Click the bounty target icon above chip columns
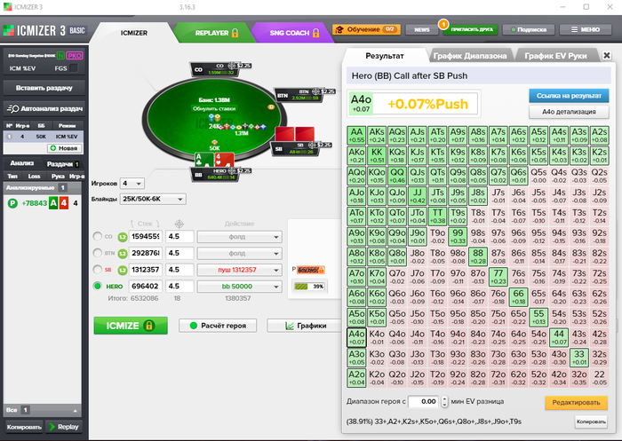This screenshot has height=441, width=622. (x=179, y=224)
